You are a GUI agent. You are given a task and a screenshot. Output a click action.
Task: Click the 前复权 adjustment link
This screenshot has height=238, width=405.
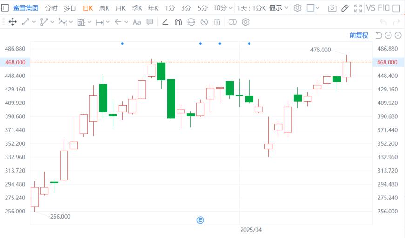point(359,35)
